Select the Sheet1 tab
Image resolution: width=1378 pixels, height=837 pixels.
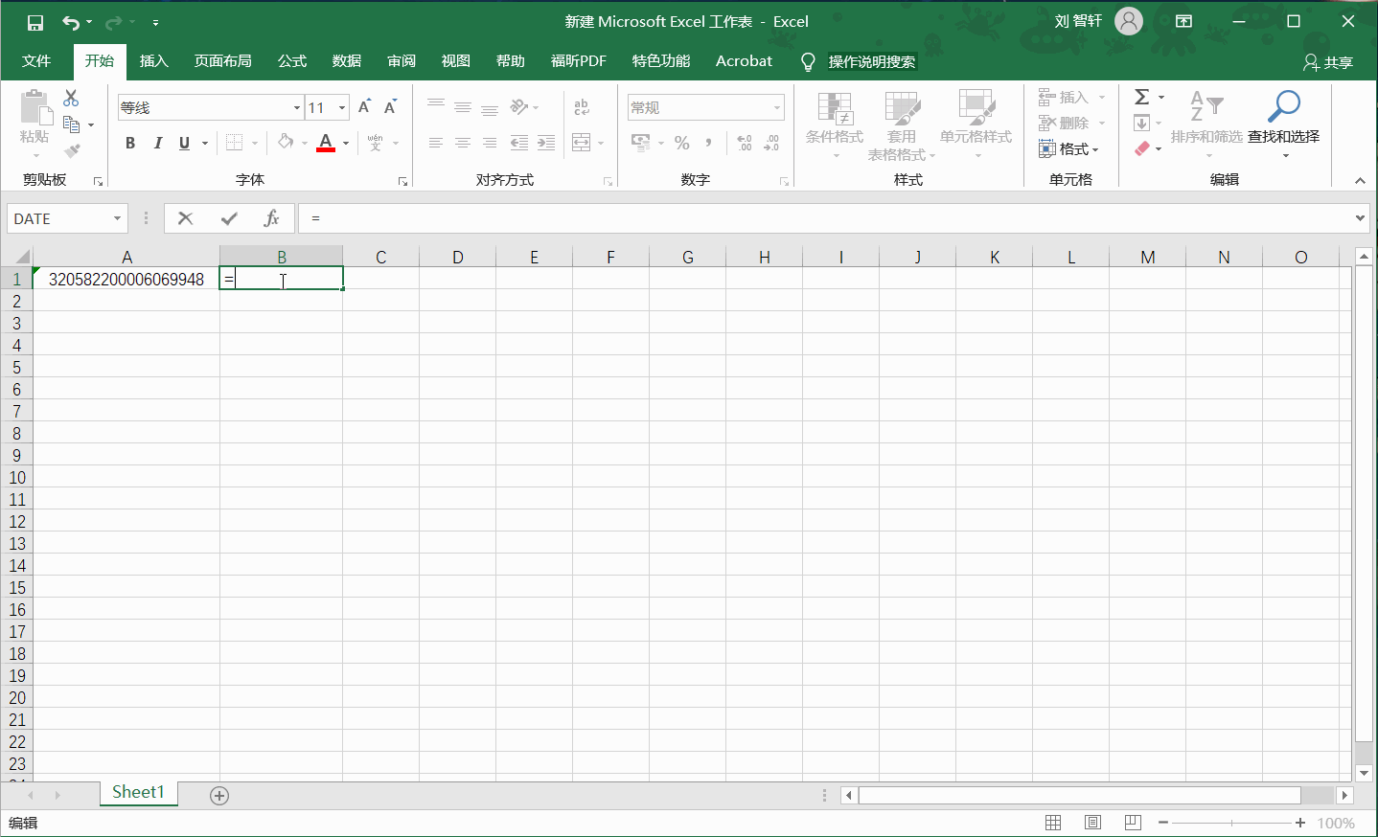click(x=138, y=793)
